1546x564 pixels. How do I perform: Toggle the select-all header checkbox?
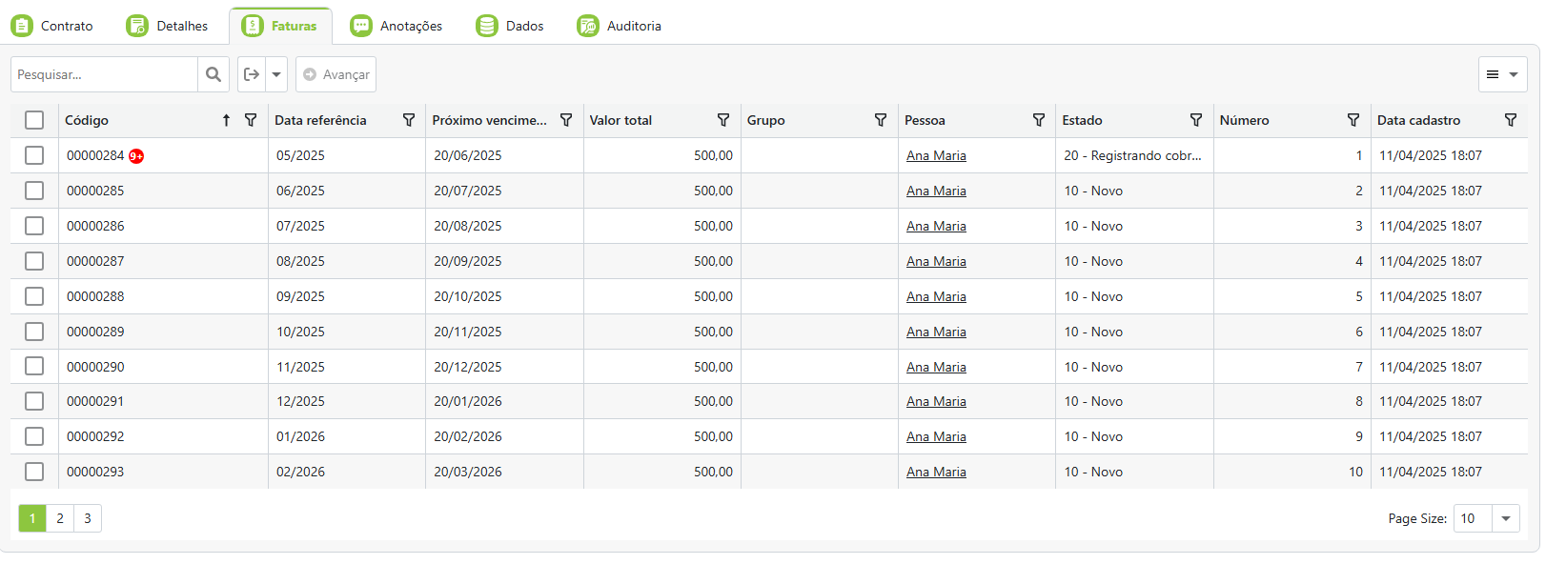click(x=34, y=120)
